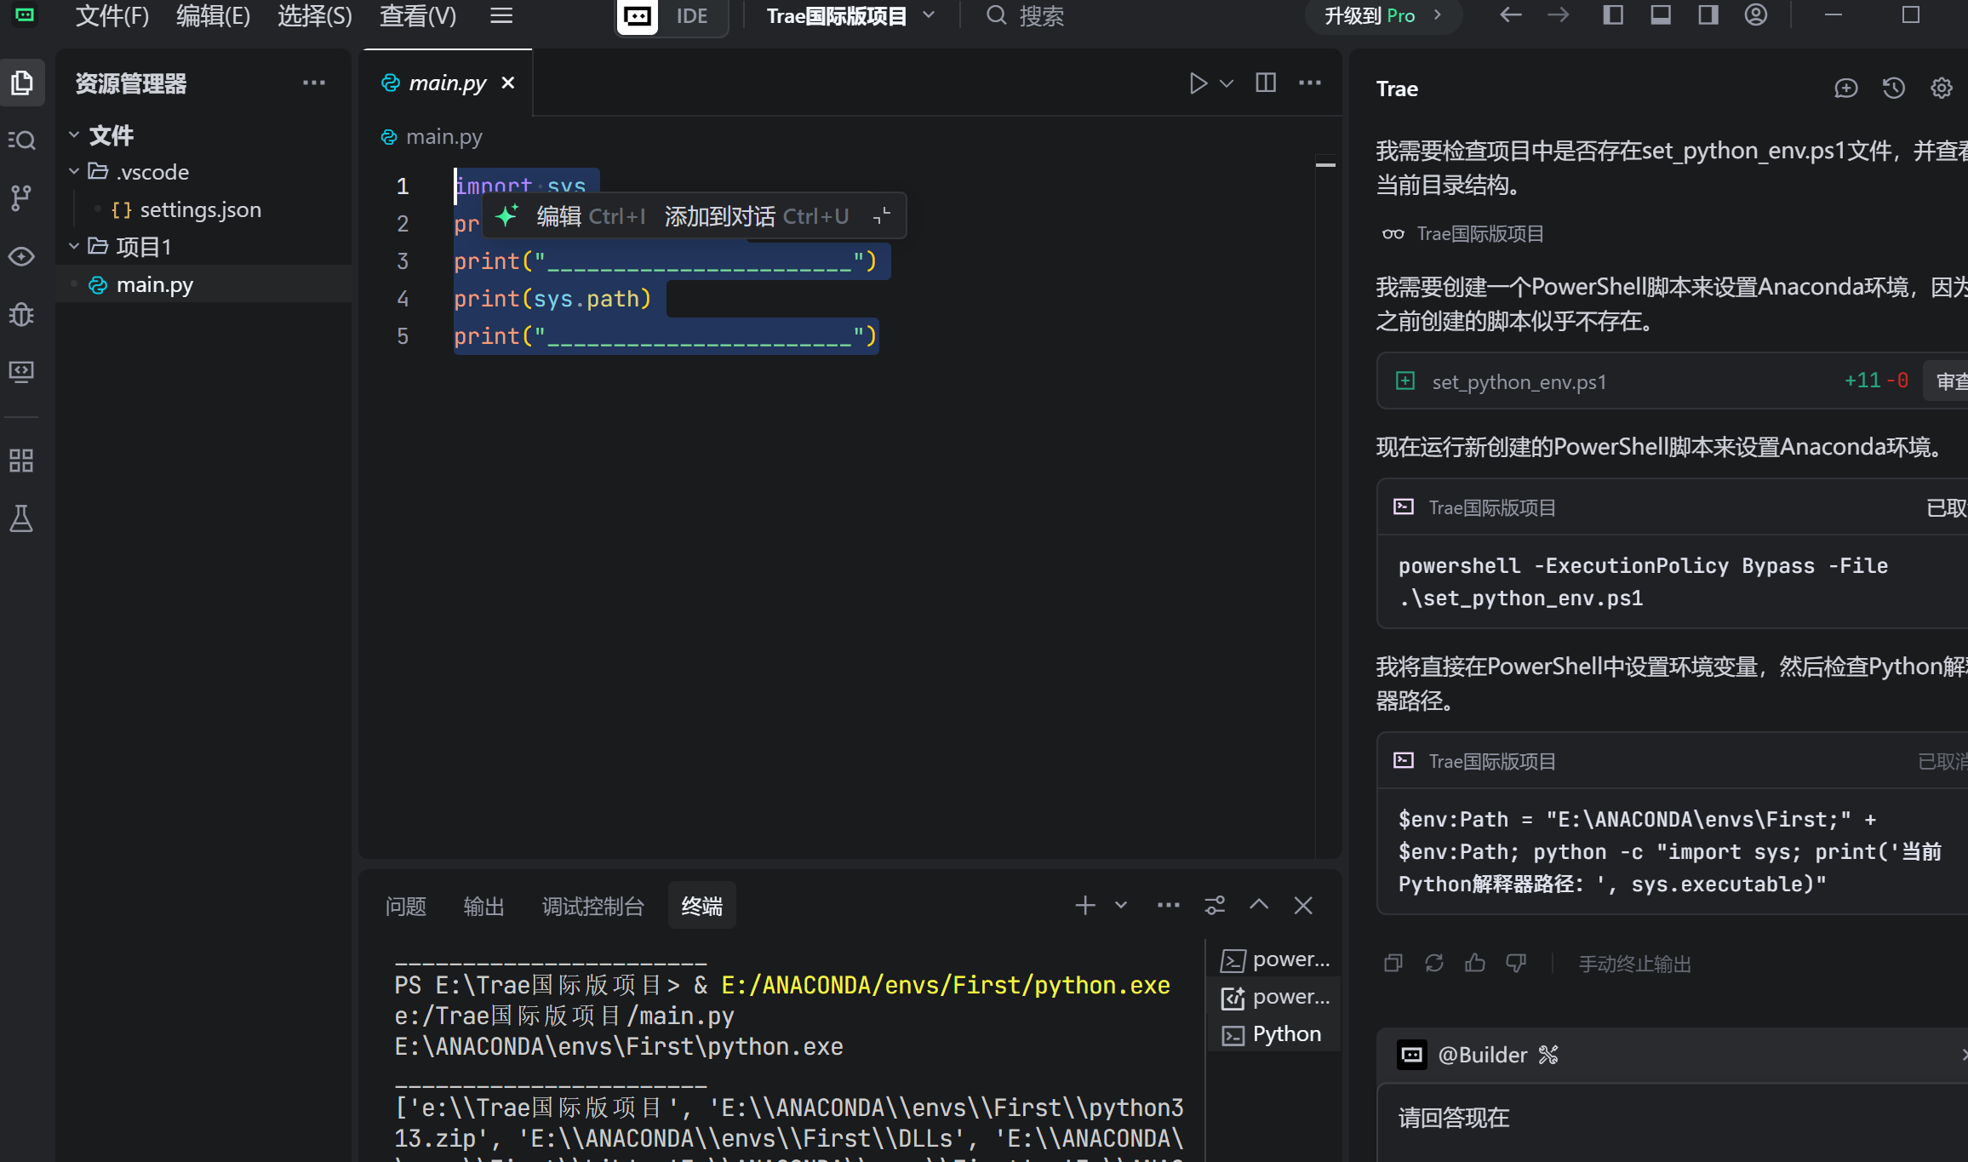This screenshot has height=1162, width=1968.
Task: Open chat history in the Trae panel
Action: pos(1893,88)
